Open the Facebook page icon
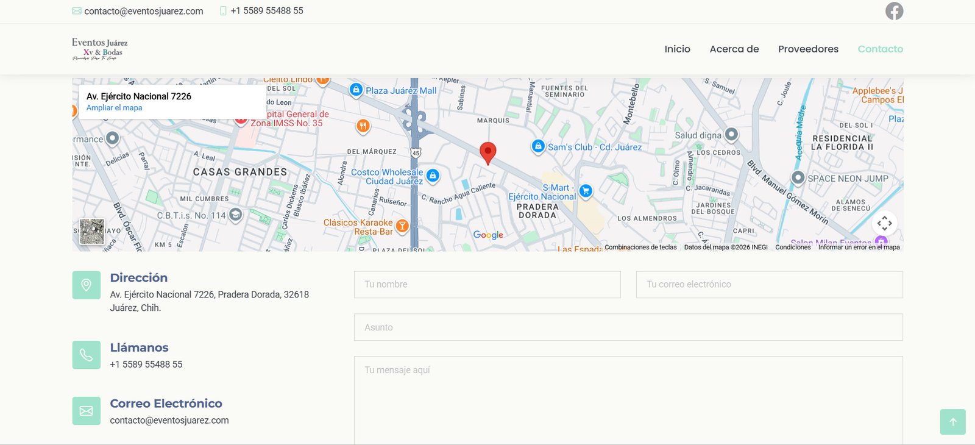 coord(894,11)
